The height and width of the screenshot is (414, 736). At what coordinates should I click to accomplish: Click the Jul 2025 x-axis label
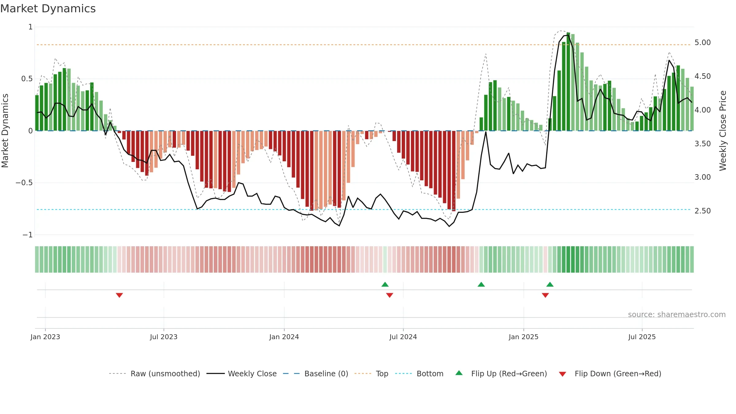tap(642, 337)
